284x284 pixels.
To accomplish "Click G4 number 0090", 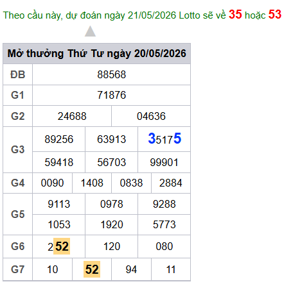I will [52, 183].
